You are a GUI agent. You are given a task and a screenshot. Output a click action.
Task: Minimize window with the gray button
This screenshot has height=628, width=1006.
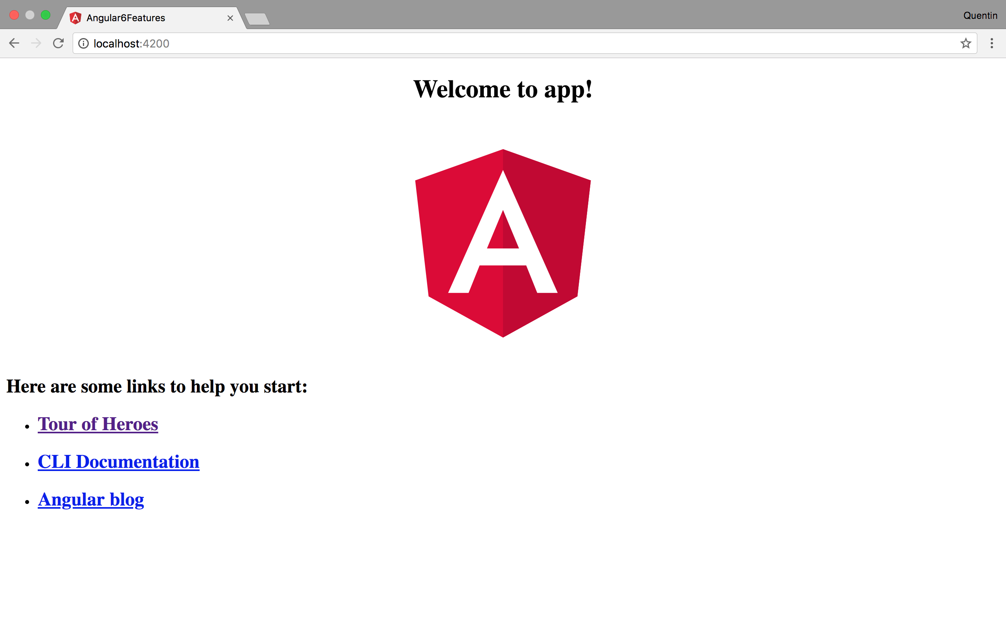30,15
